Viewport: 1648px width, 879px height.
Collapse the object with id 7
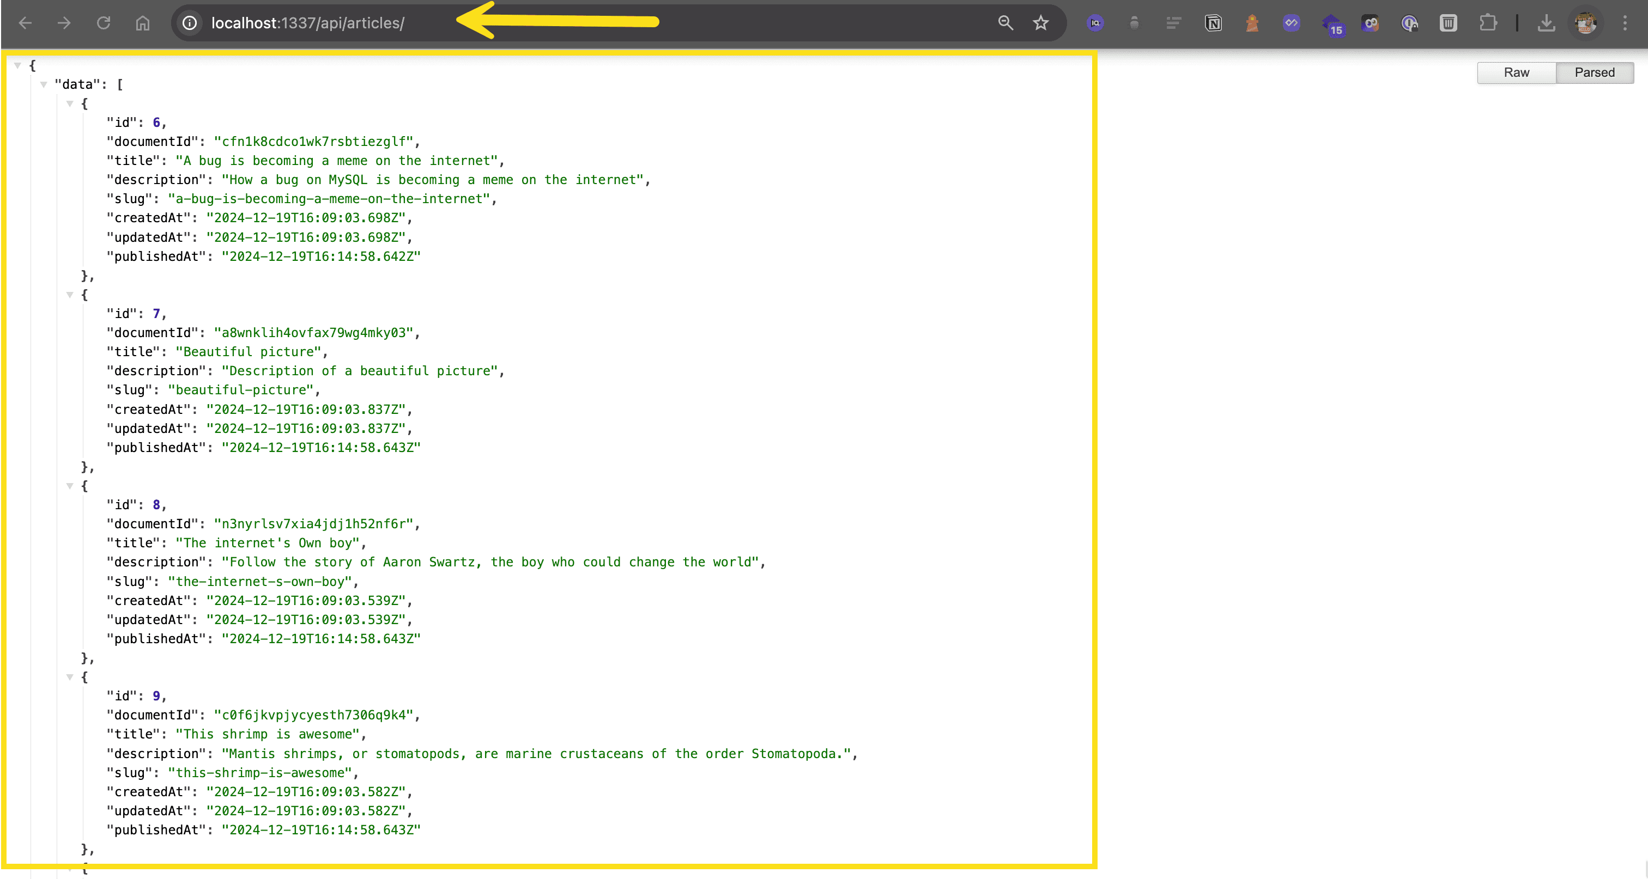coord(70,295)
